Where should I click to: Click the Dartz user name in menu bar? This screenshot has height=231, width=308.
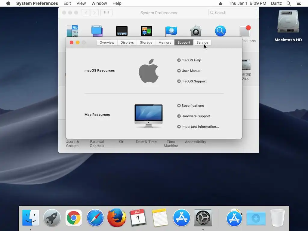pyautogui.click(x=276, y=3)
